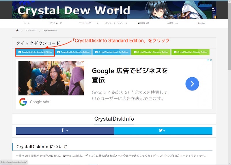Open the 水晶雫.com menu item
The image size is (231, 165).
172,23
